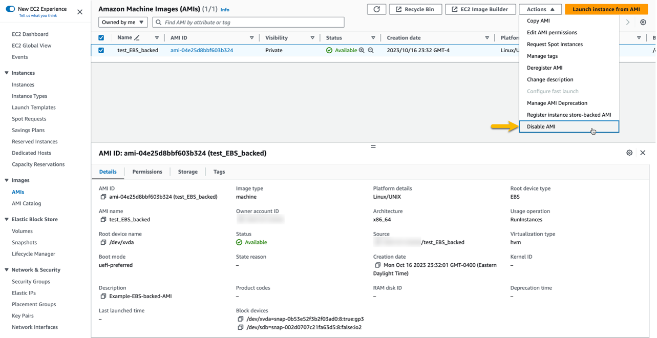This screenshot has height=338, width=657.
Task: Copy the /dev/xvda block device entry
Action: [x=240, y=319]
